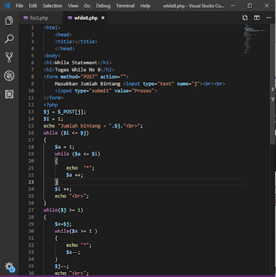
Task: Click line number 23 in gutter
Action: pos(31,182)
